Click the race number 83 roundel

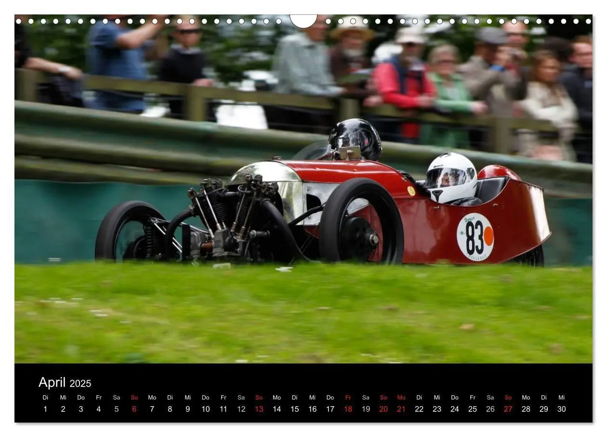click(x=475, y=237)
